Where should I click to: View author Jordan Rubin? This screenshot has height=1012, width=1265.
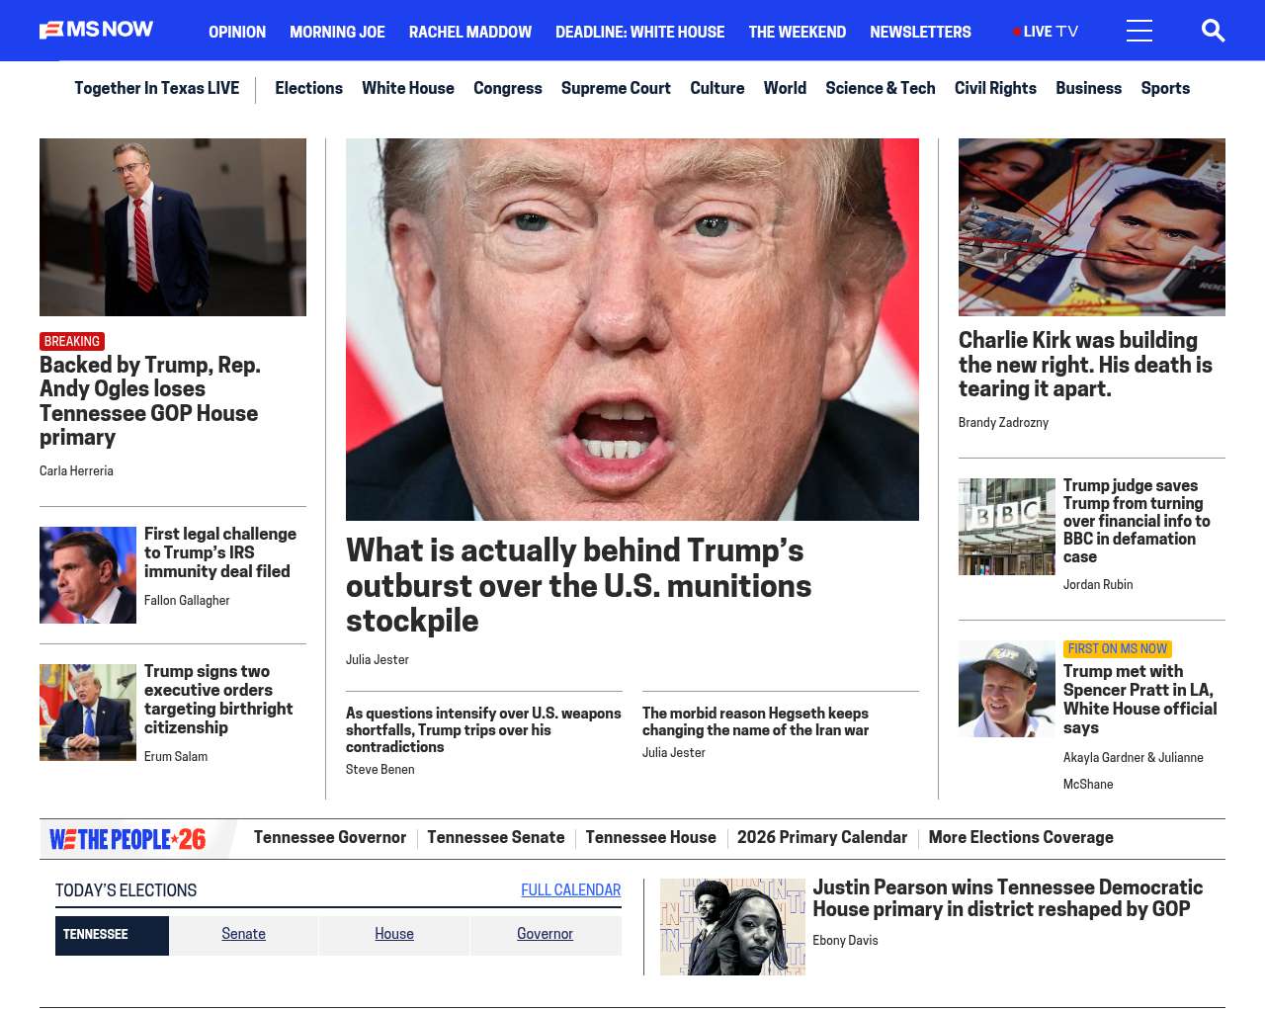[1098, 585]
